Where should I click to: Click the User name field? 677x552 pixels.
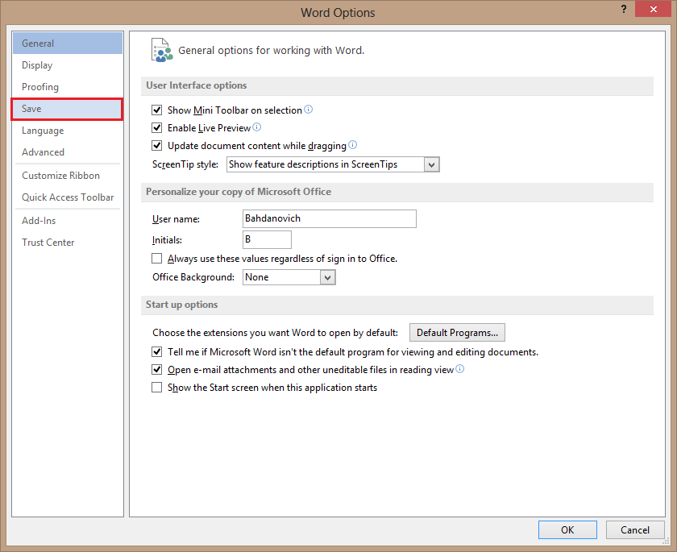[x=330, y=219]
